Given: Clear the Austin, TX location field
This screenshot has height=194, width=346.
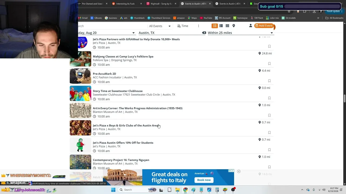Looking at the screenshot, I should (x=204, y=33).
